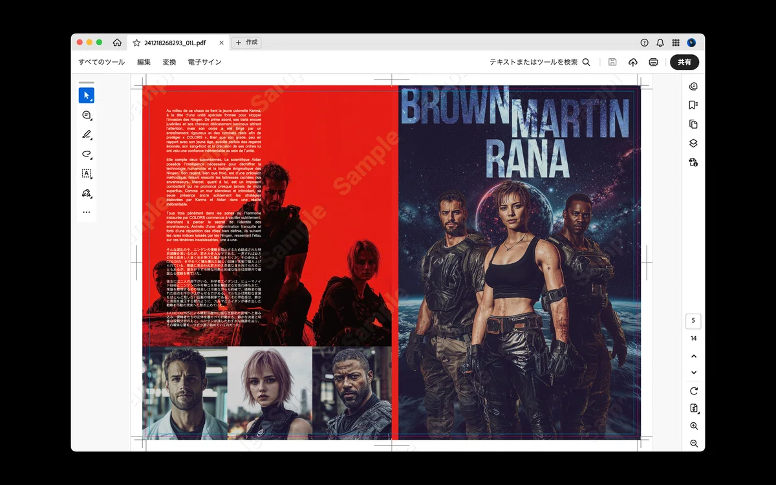Save the document with disk icon

coord(612,62)
